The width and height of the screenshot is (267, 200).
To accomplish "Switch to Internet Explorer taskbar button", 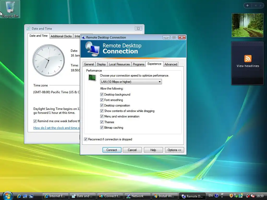I will pyautogui.click(x=55, y=196).
